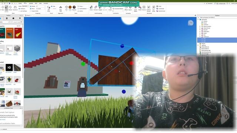
Task: Toggle the Join Surfaces checkbox
Action: pos(23,11)
